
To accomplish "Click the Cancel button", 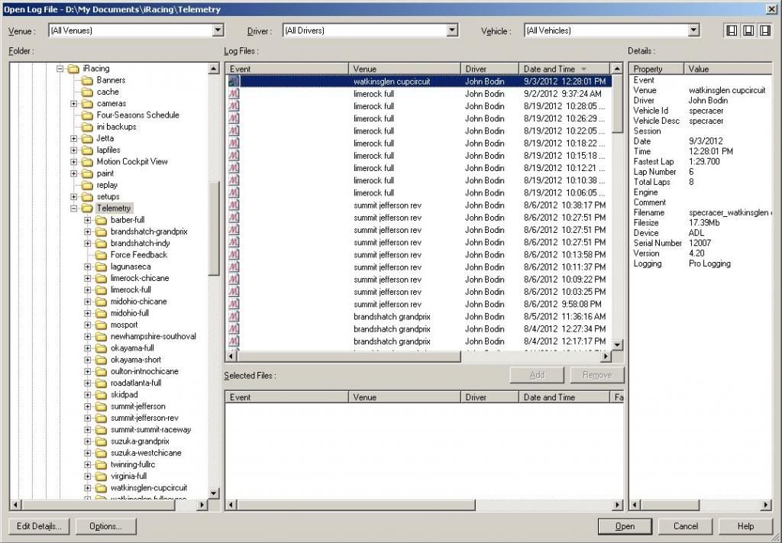I will 685,526.
